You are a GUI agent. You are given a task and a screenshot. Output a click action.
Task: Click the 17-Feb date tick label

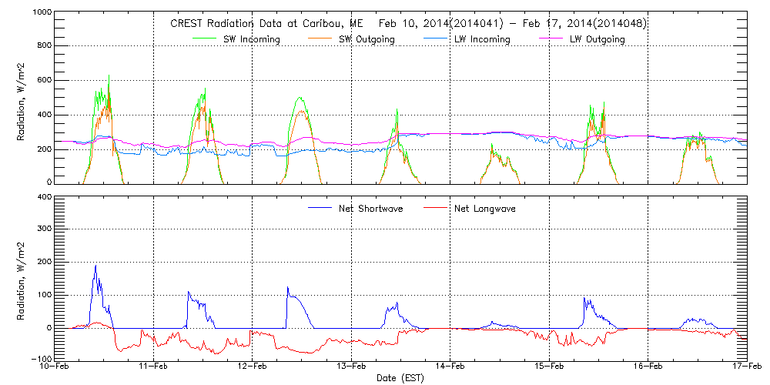point(746,367)
